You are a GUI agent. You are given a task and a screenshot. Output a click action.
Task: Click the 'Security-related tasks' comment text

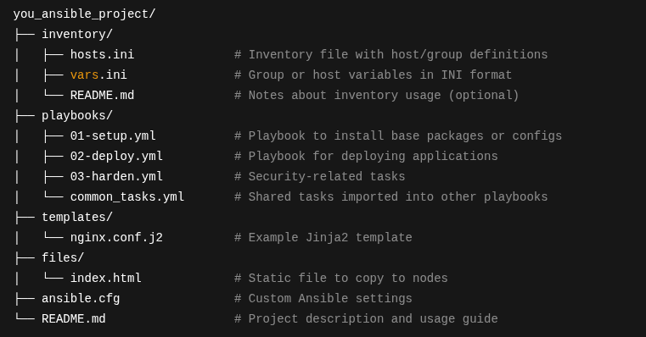(320, 176)
